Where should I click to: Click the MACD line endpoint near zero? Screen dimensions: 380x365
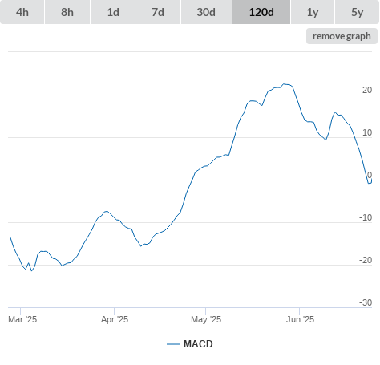(371, 180)
